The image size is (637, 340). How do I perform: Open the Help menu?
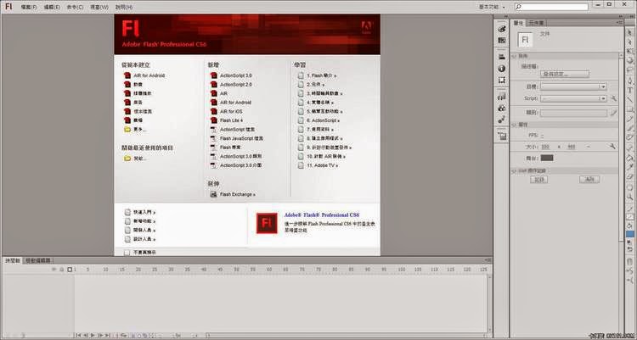123,7
